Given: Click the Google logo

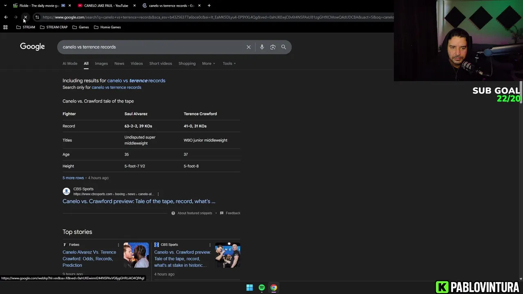Looking at the screenshot, I should (32, 47).
